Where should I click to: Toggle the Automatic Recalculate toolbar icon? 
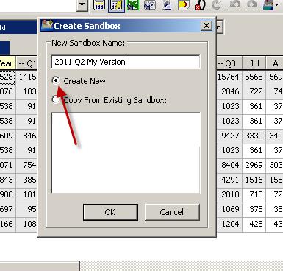[116, 5]
